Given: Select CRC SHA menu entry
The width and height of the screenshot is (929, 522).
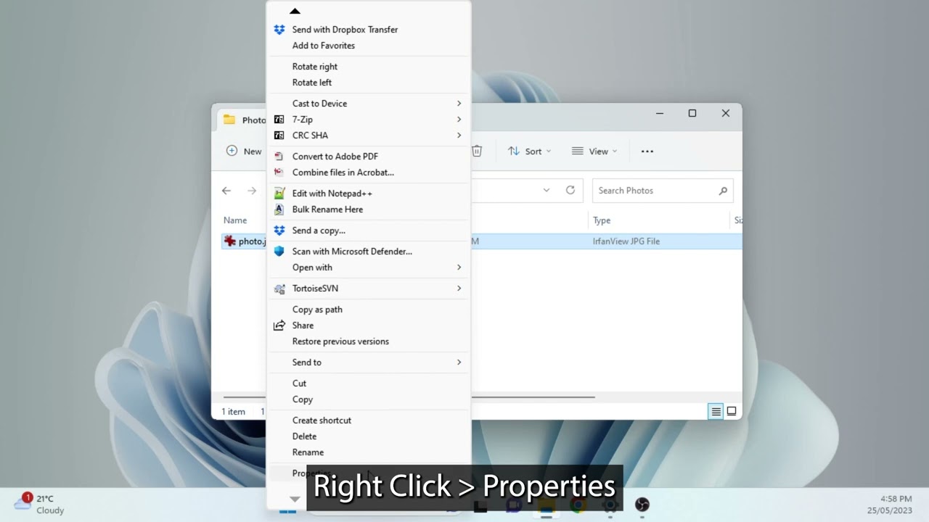Looking at the screenshot, I should click(369, 136).
